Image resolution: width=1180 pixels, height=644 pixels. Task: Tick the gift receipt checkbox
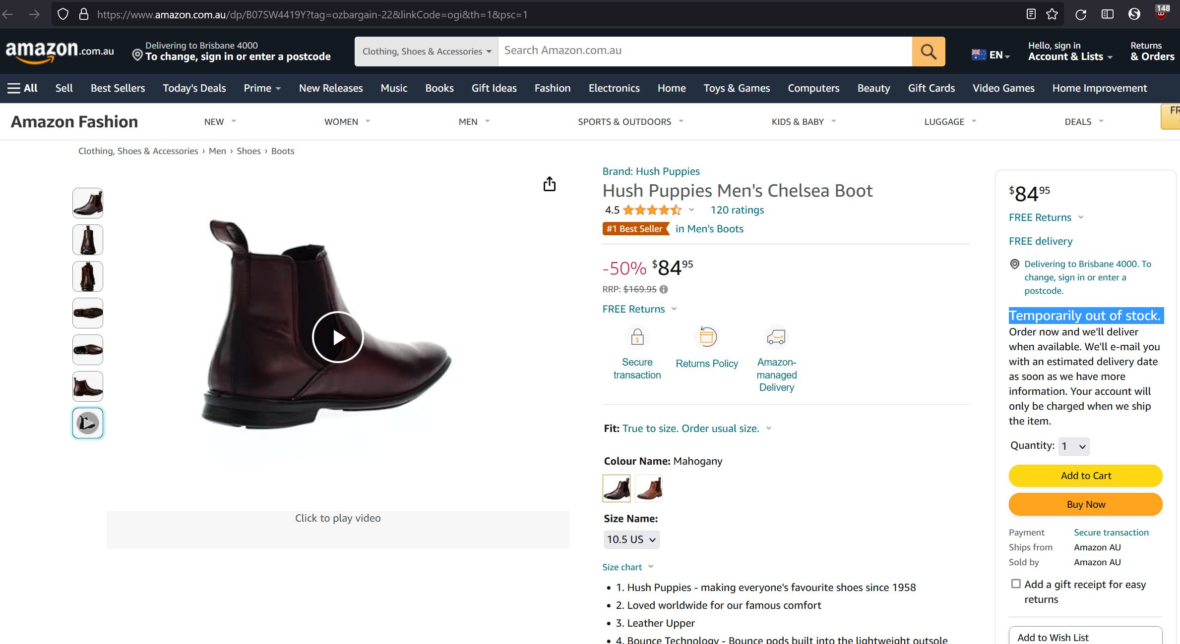click(x=1016, y=584)
